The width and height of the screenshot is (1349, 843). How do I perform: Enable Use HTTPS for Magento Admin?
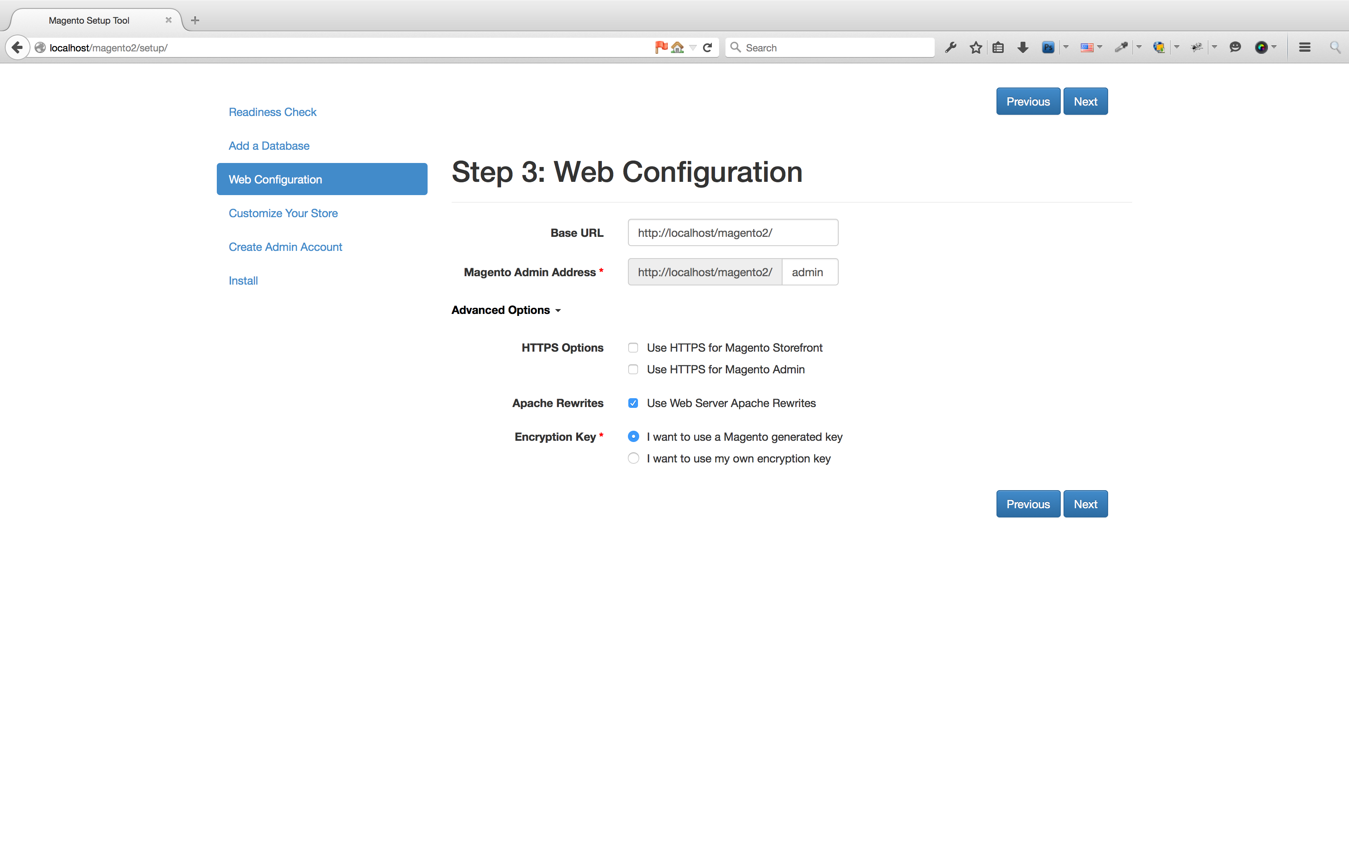point(633,370)
